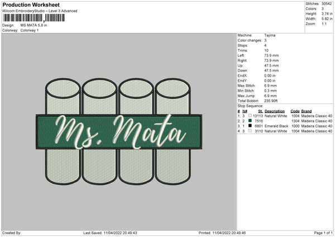
Task: Click the 'Page 1 of 1' indicator
Action: (x=323, y=233)
